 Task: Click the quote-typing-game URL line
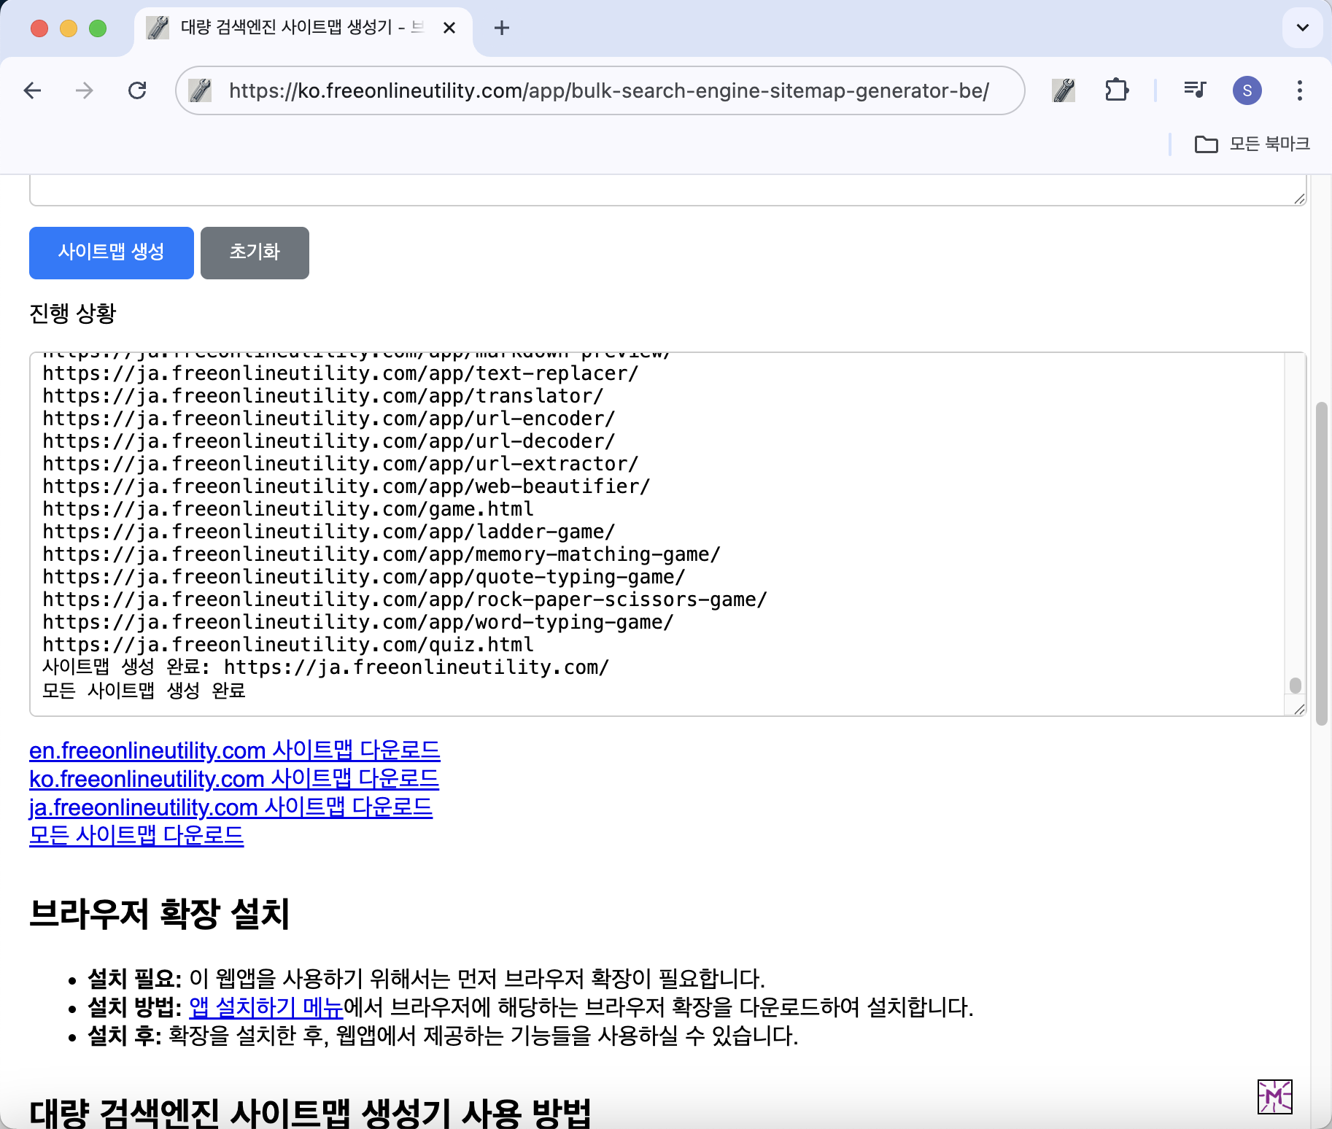pos(364,577)
